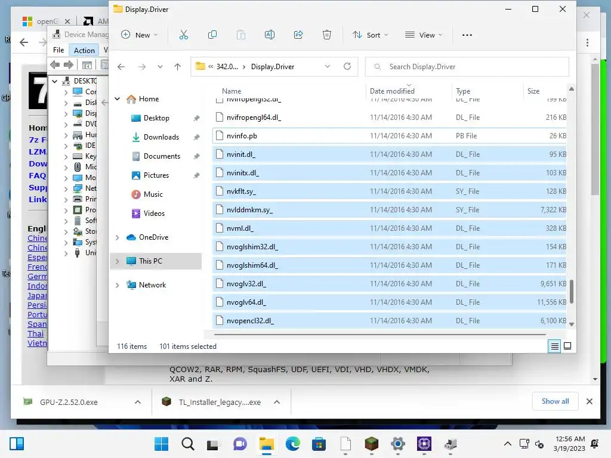Screen dimensions: 611x458
Task: Click the Copy icon in Explorer toolbar
Action: [212, 35]
